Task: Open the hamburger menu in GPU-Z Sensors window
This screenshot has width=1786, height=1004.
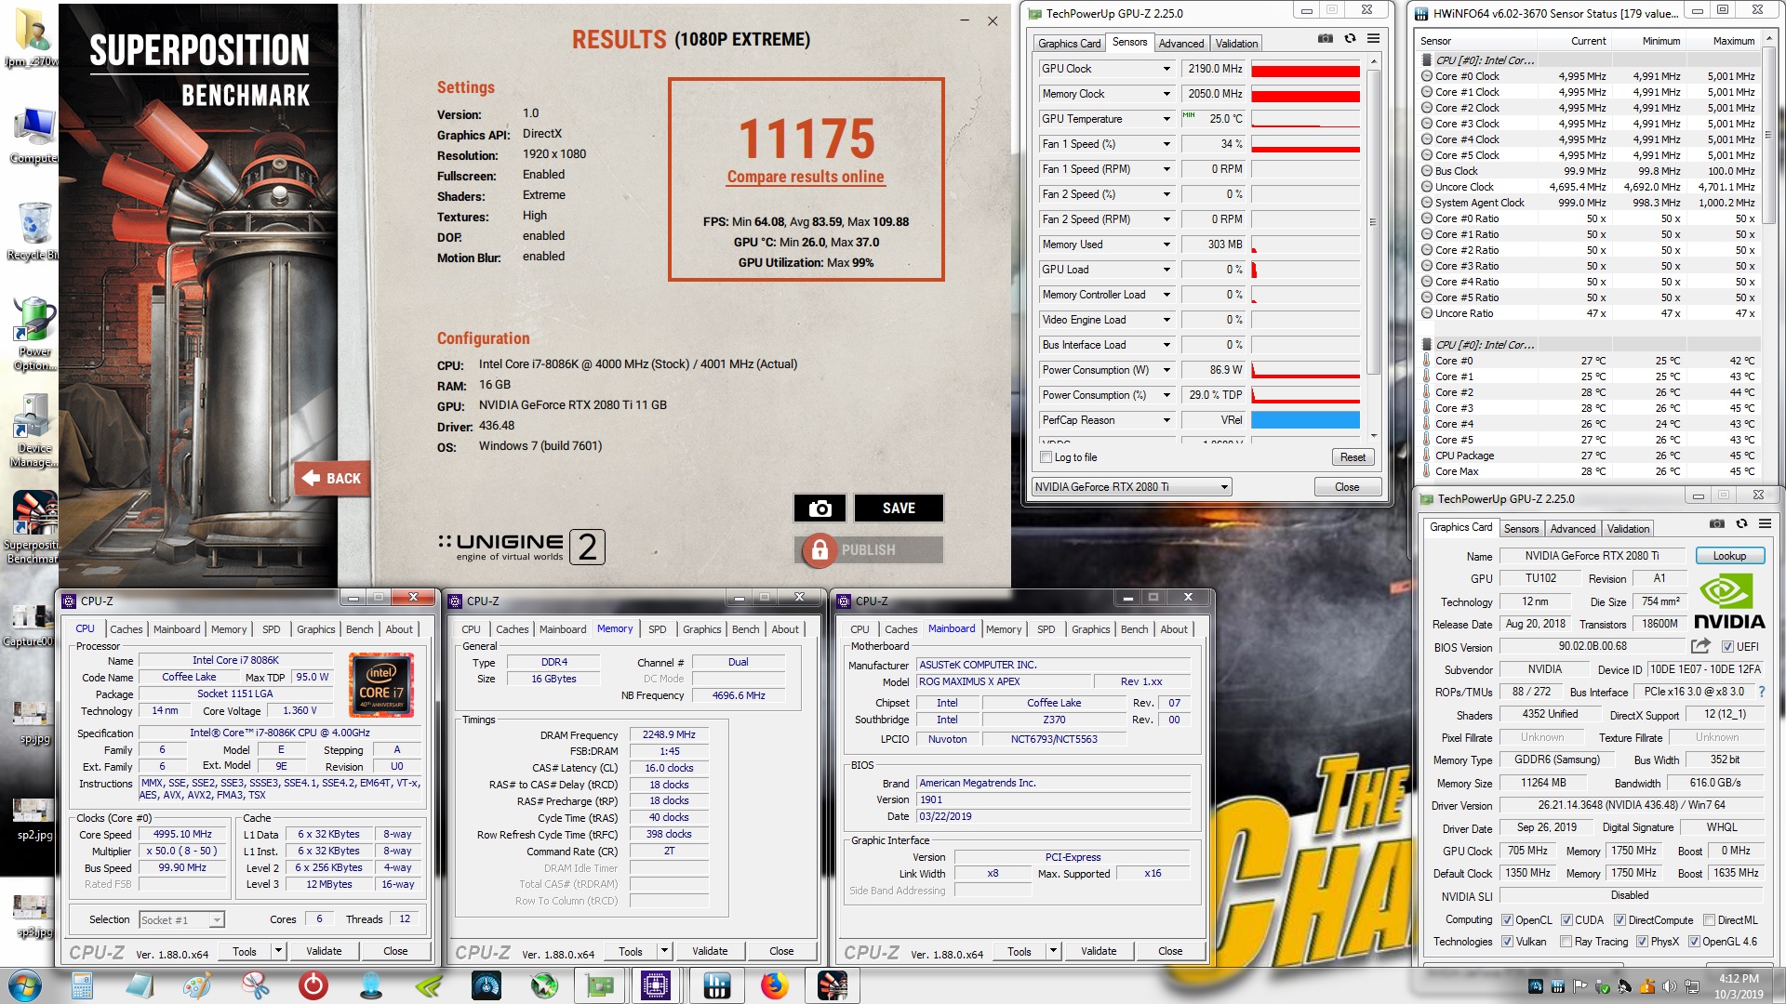Action: (1373, 39)
